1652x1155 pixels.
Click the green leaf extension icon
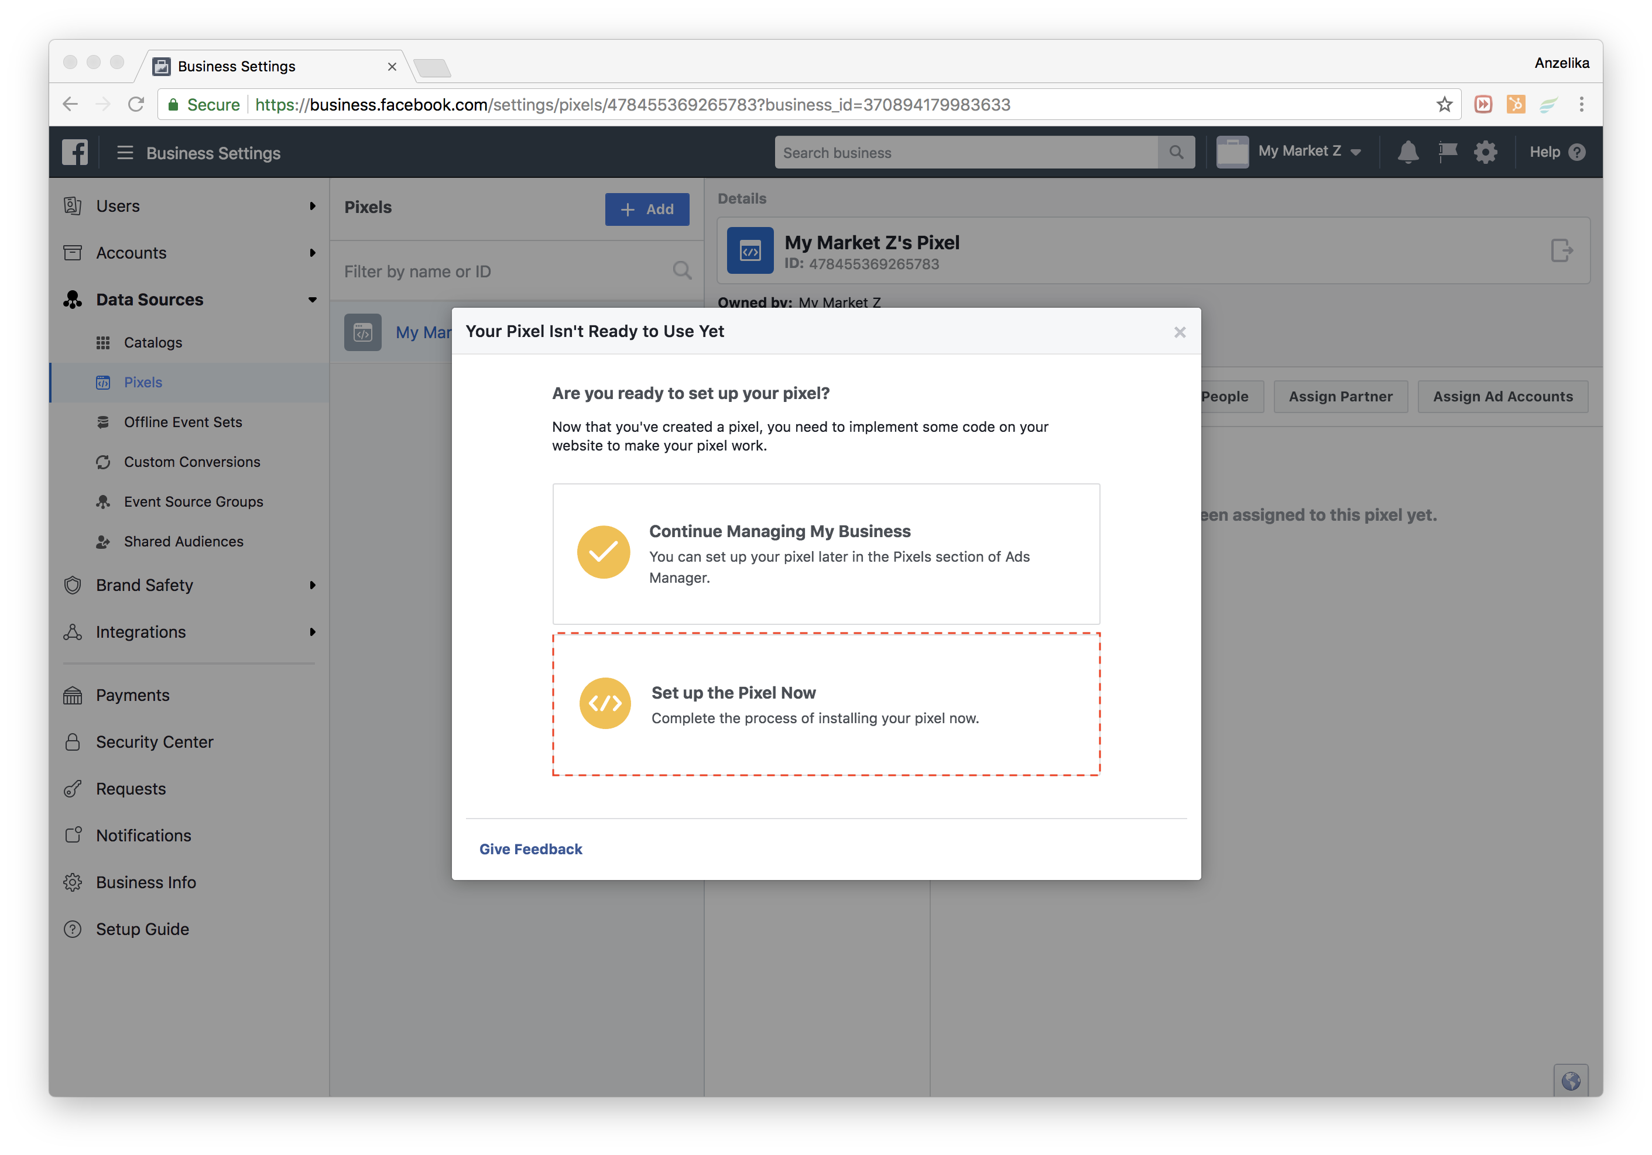pyautogui.click(x=1548, y=105)
